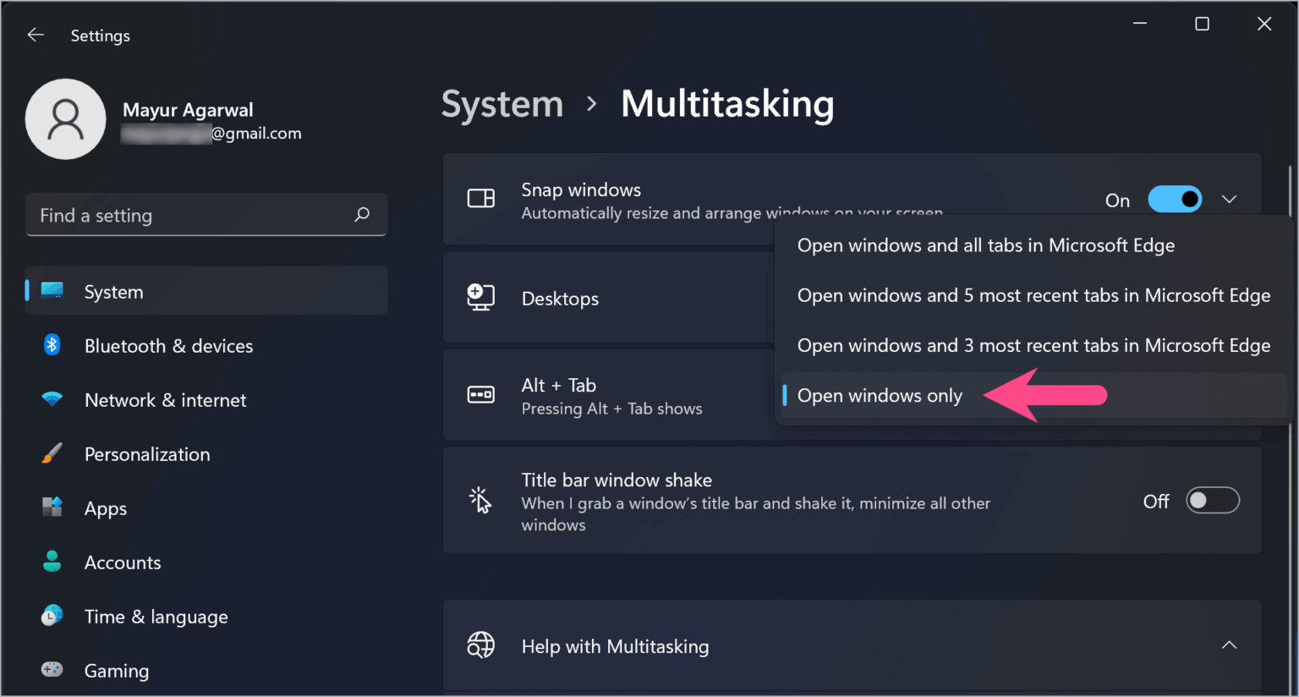Click the user profile avatar
Screen dimensions: 1299x697
[65, 118]
